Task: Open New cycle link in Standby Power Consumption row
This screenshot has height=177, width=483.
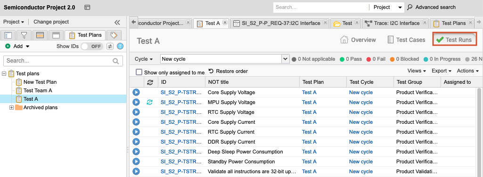Action: 360,161
